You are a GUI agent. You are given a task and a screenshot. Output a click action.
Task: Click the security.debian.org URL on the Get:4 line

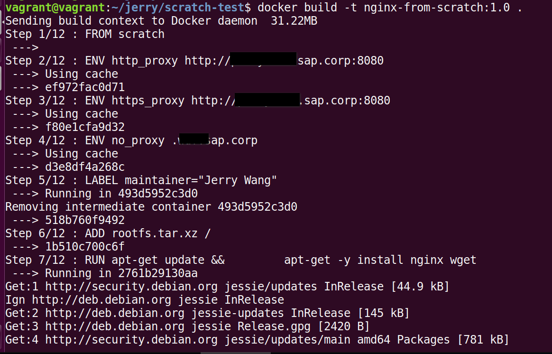(x=131, y=340)
